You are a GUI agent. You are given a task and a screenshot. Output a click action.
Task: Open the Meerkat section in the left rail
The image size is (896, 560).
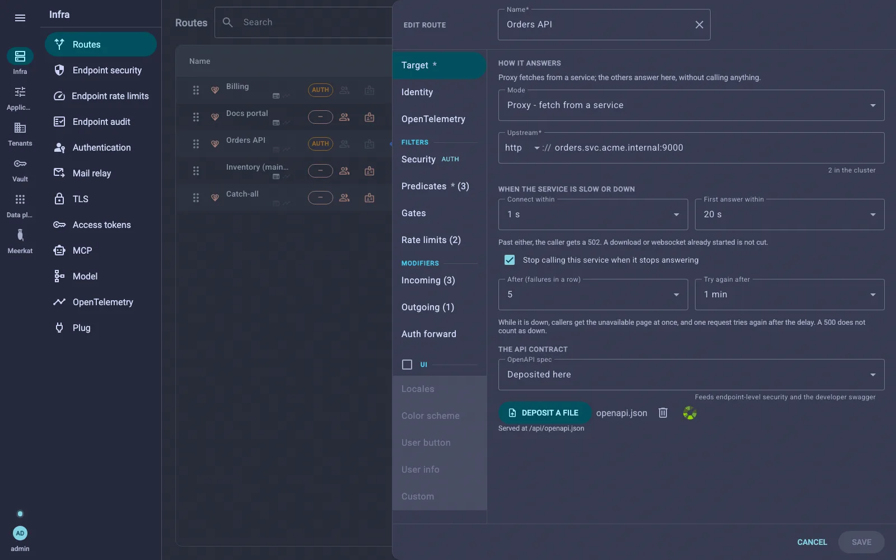(x=20, y=241)
